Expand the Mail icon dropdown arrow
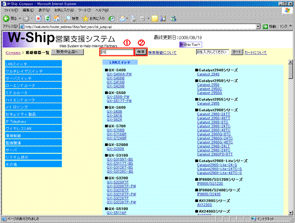The height and width of the screenshot is (223, 295). click(127, 18)
